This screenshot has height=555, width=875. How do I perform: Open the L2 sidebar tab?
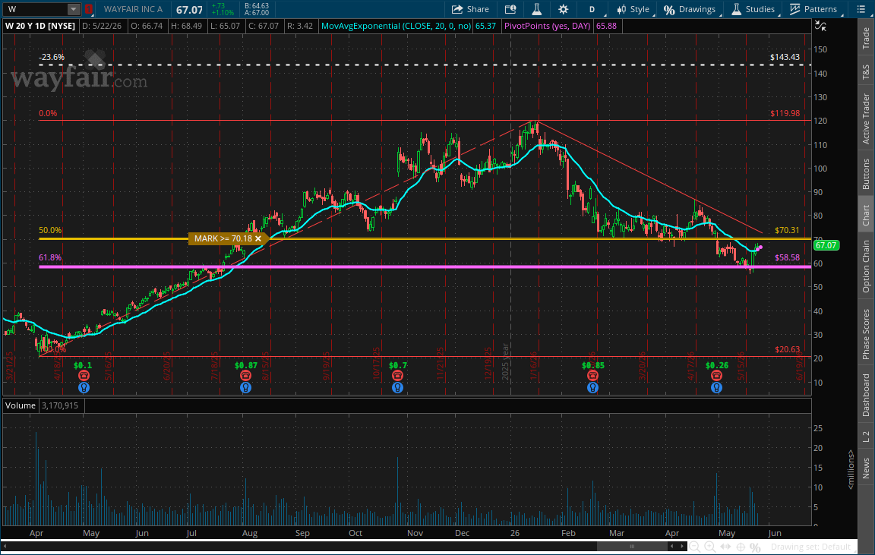tap(866, 437)
